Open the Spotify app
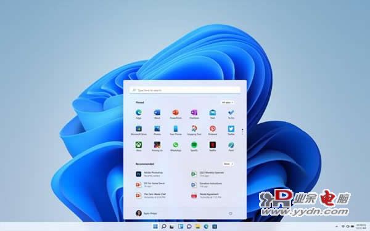This screenshot has height=231, width=370. click(194, 146)
